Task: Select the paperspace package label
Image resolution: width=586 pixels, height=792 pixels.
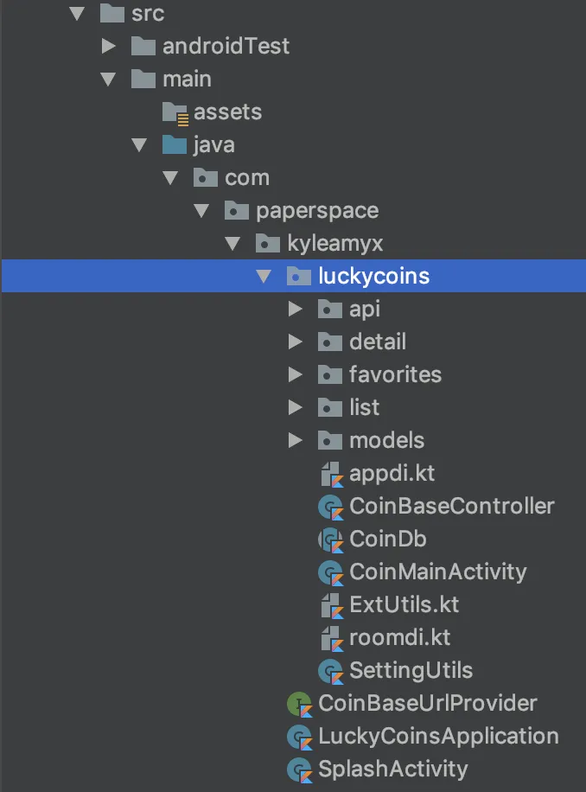Action: (x=317, y=211)
